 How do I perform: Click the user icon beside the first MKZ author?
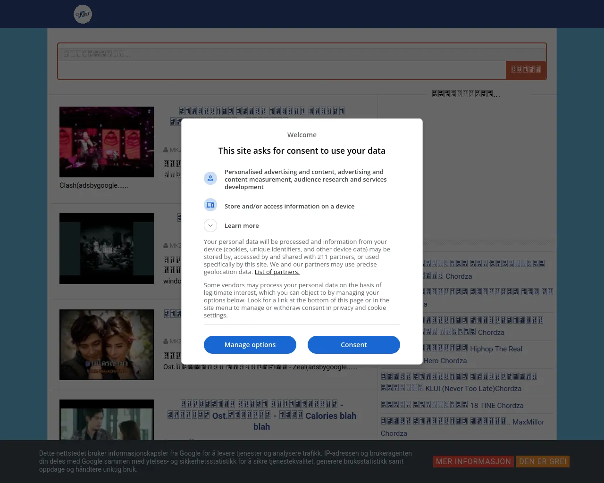[166, 150]
